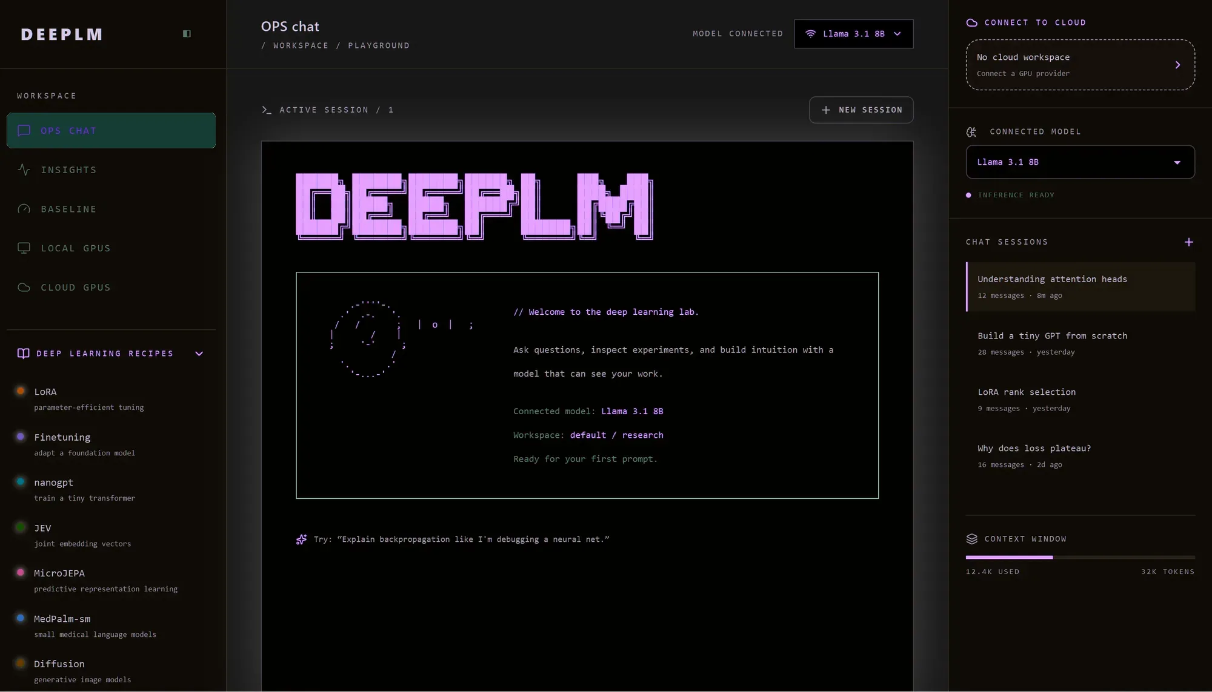Open the Connected Model Llama 3.1 8B combo box

pyautogui.click(x=1080, y=162)
